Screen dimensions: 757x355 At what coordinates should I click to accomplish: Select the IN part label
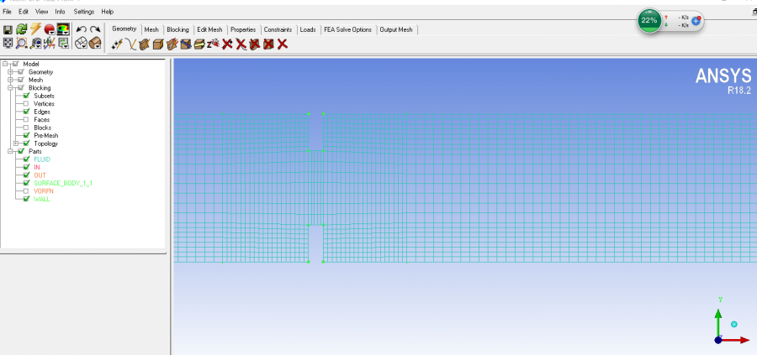[37, 167]
